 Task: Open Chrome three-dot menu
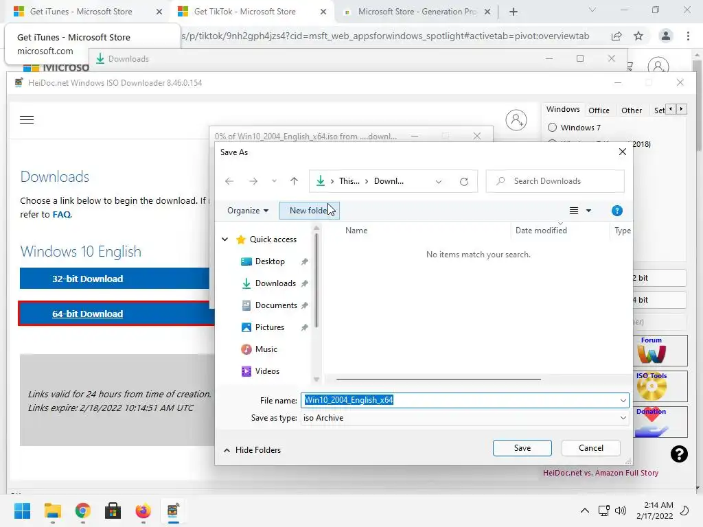pyautogui.click(x=688, y=36)
